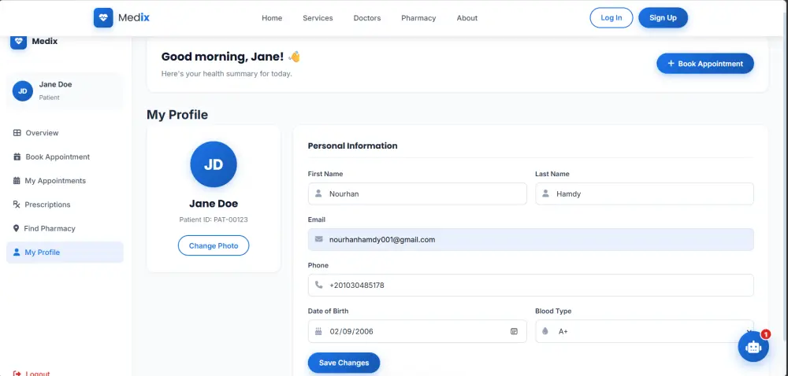Click the Jane Doe name under profile photo
The width and height of the screenshot is (788, 376).
tap(214, 204)
